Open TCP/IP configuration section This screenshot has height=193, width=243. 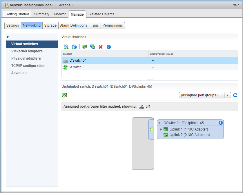click(x=28, y=66)
